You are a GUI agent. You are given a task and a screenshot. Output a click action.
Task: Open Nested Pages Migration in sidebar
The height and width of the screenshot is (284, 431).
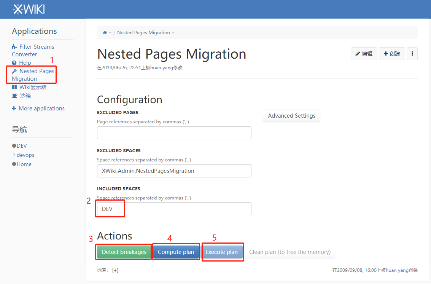click(x=33, y=75)
